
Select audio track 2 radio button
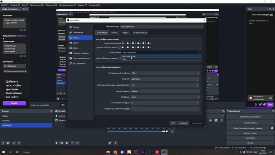[x=128, y=43]
